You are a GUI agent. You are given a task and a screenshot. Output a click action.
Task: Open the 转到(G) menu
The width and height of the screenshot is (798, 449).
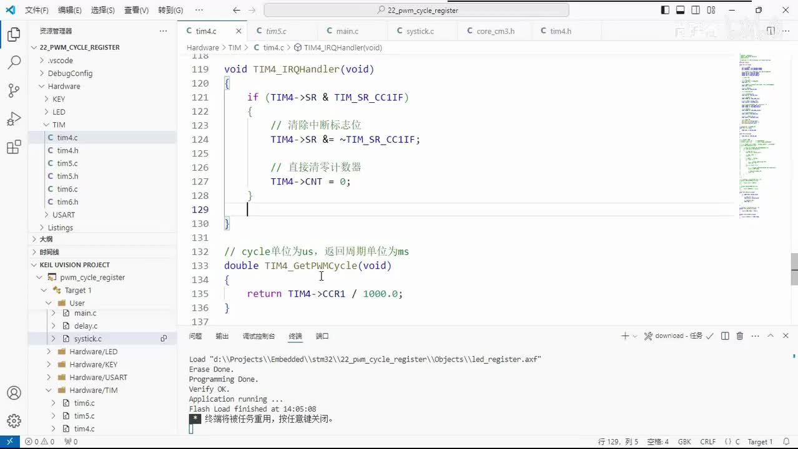click(170, 10)
